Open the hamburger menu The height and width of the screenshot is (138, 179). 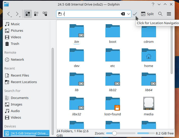pos(169,14)
